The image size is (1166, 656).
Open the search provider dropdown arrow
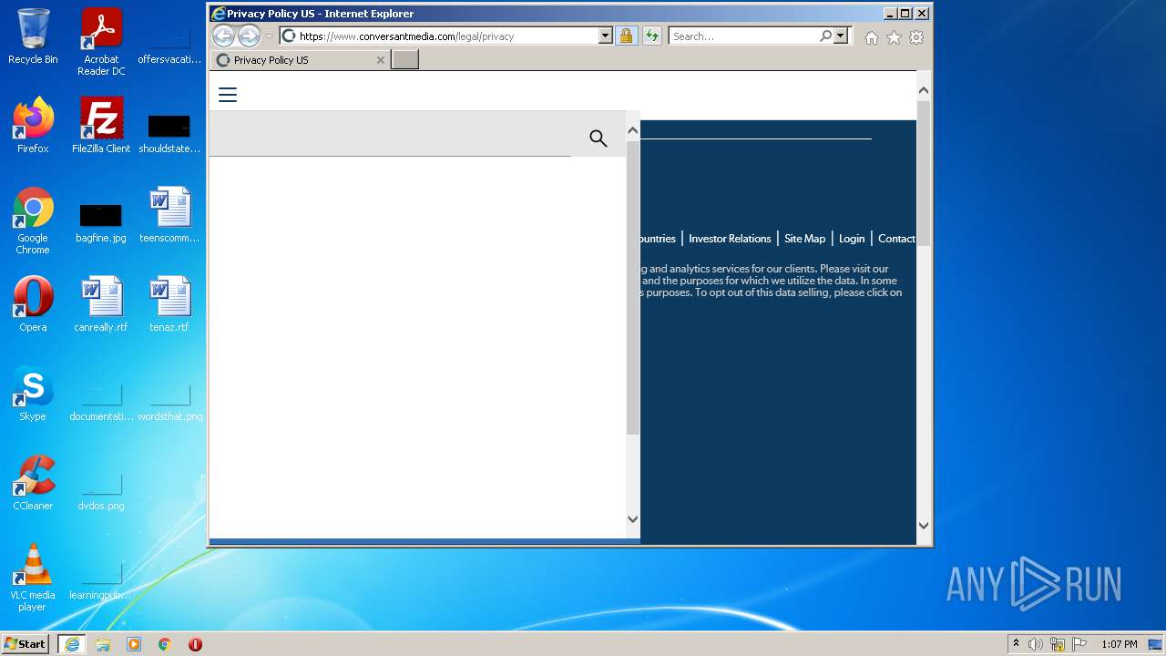840,36
